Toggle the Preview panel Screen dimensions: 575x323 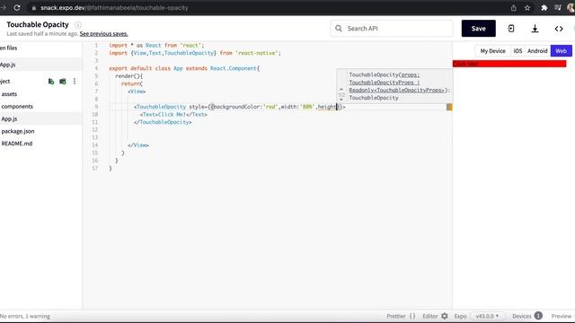point(561,316)
